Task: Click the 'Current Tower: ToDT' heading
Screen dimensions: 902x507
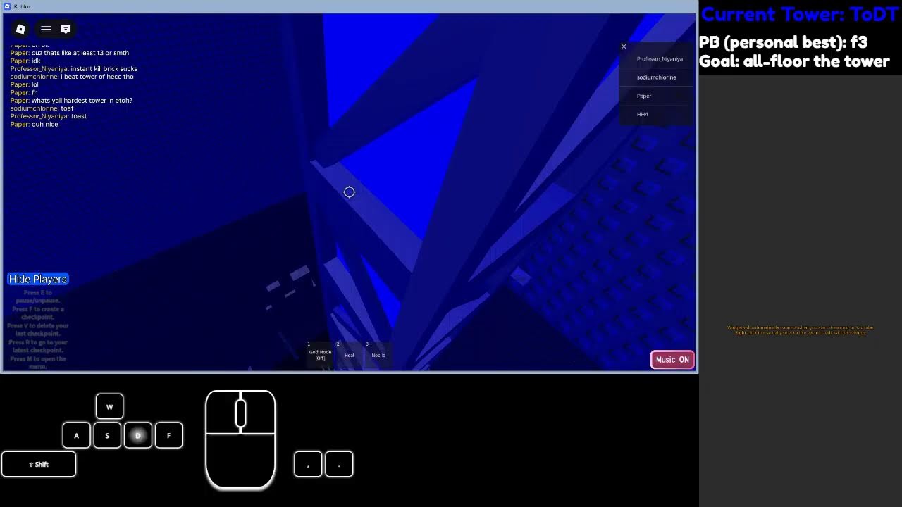Action: pyautogui.click(x=800, y=15)
